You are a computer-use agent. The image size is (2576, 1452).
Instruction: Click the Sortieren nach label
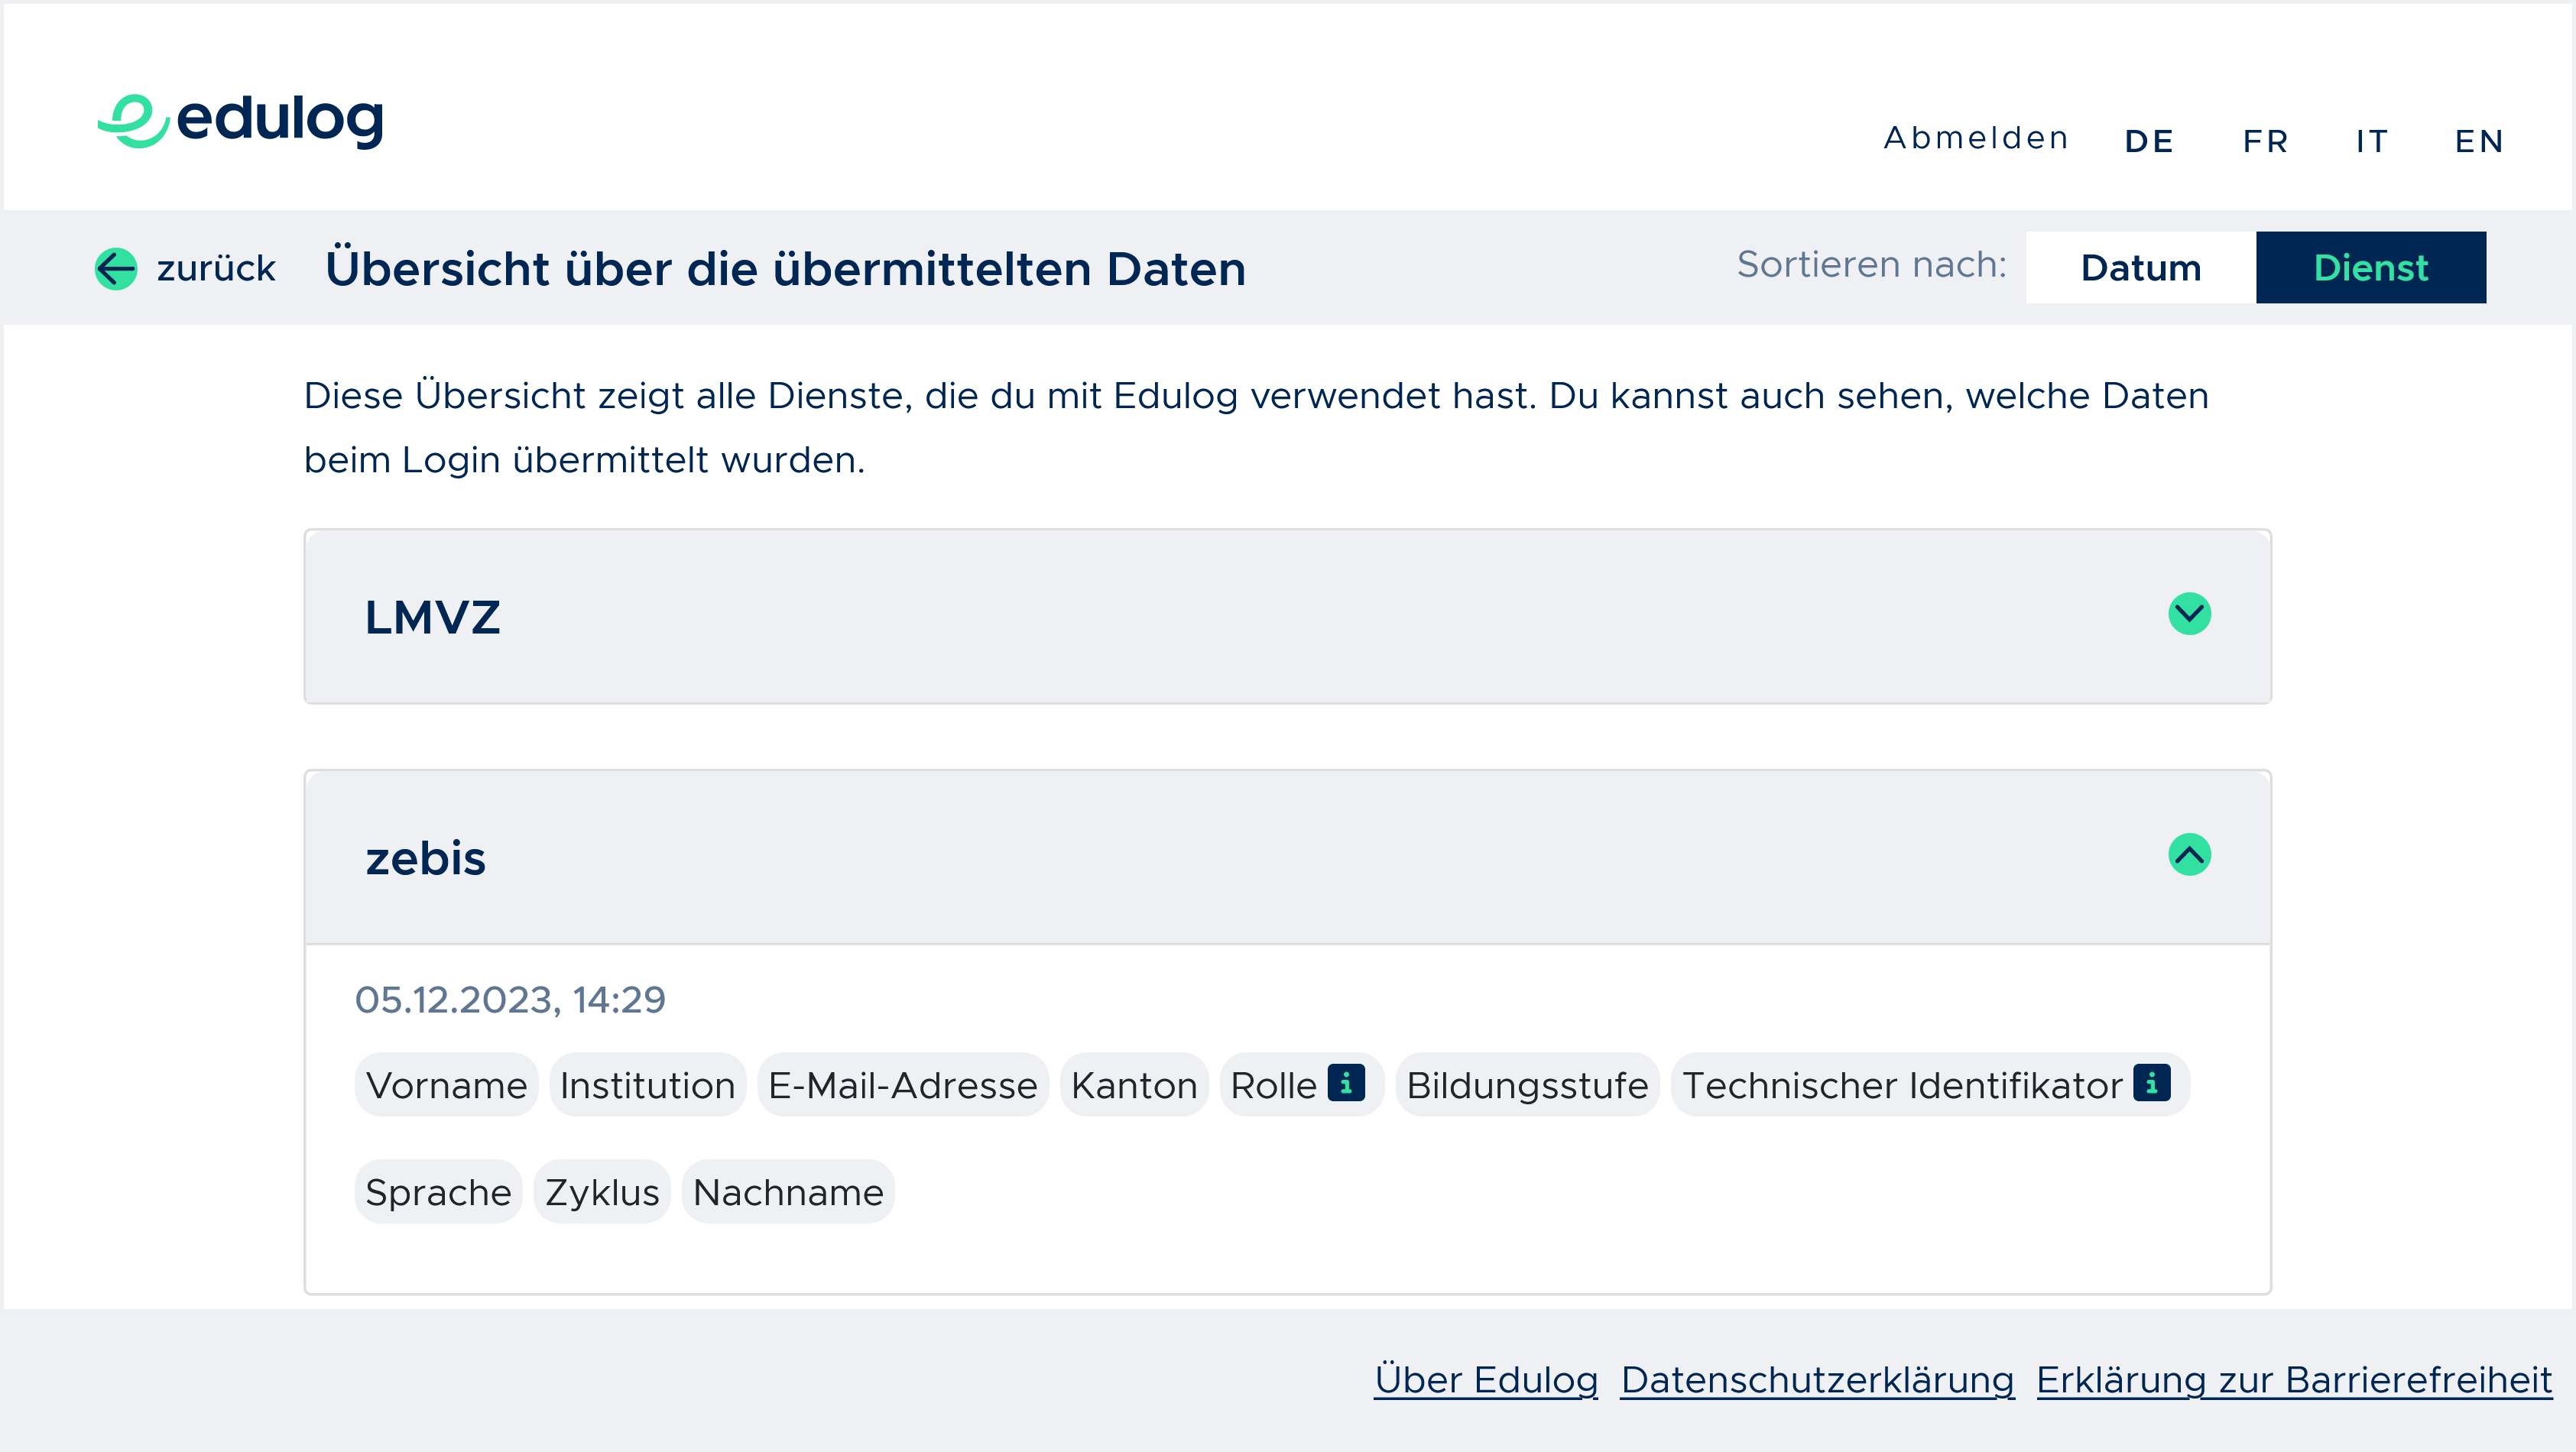tap(1871, 265)
